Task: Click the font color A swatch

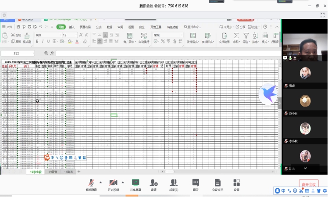Action: pos(77,42)
